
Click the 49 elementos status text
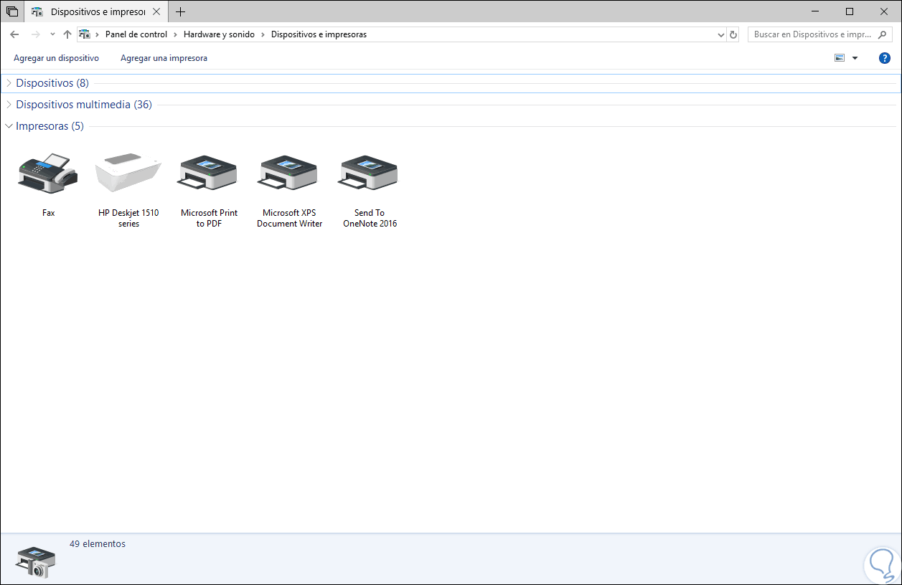point(98,544)
